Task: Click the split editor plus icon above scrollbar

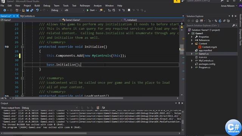Action: tap(182, 24)
